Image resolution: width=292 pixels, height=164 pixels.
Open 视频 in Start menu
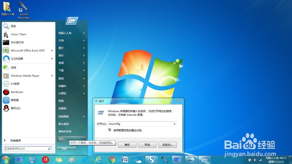point(72,63)
